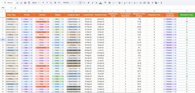Screen dimensions: 195x93
Task: Open the functions sigma menu
Action: pyautogui.click(x=161, y=3)
